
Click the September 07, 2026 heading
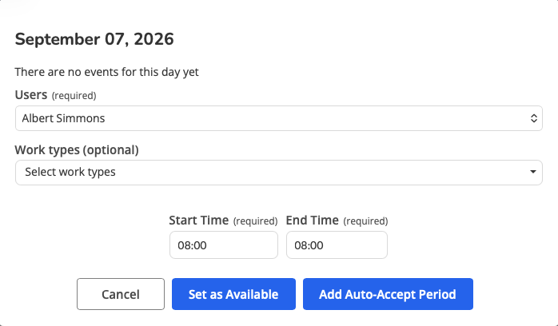[94, 39]
